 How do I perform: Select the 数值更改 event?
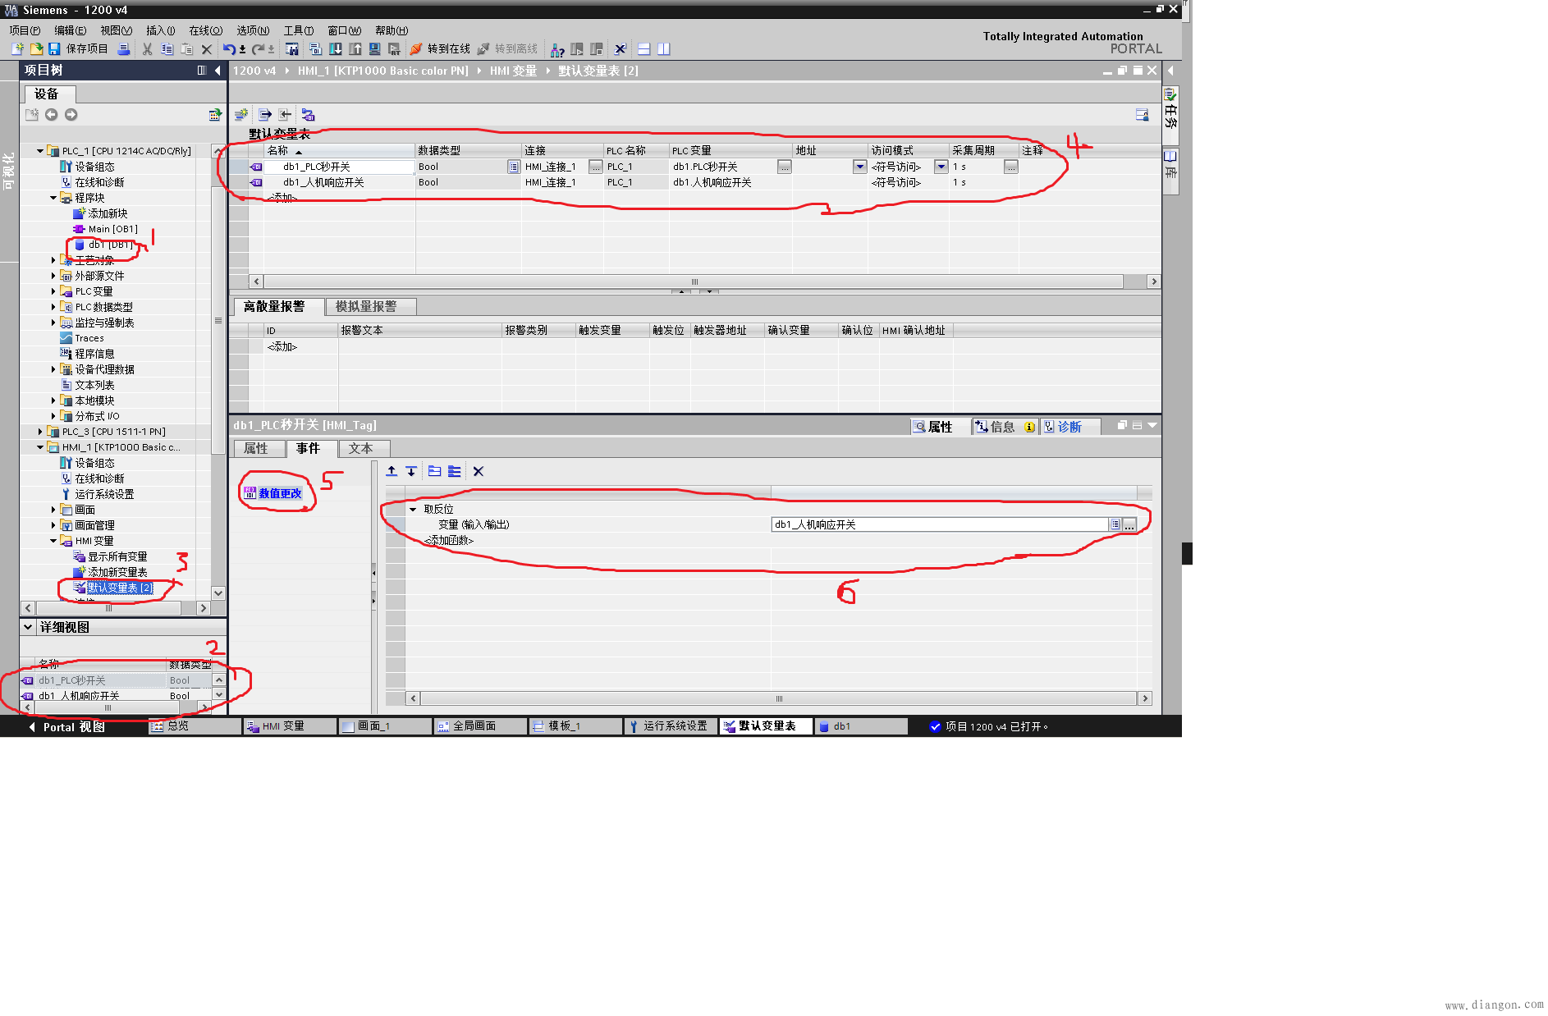pos(280,493)
